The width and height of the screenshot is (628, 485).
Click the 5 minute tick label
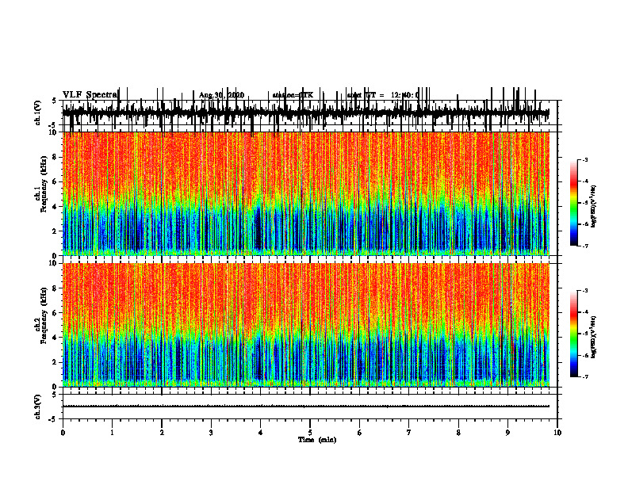pos(310,433)
